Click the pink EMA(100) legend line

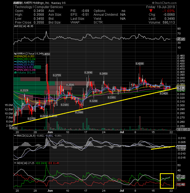click(15, 70)
